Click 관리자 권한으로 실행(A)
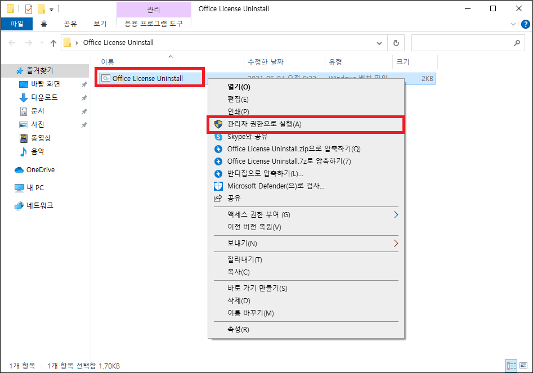 pyautogui.click(x=306, y=124)
